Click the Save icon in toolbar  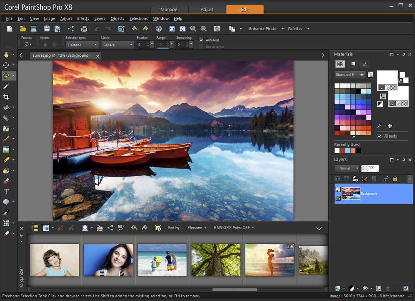pyautogui.click(x=47, y=29)
